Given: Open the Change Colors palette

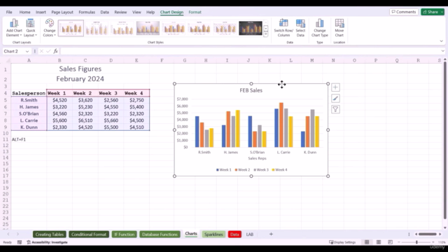Looking at the screenshot, I should point(50,28).
